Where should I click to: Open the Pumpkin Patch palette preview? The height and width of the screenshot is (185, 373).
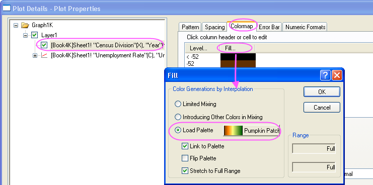pyautogui.click(x=233, y=131)
